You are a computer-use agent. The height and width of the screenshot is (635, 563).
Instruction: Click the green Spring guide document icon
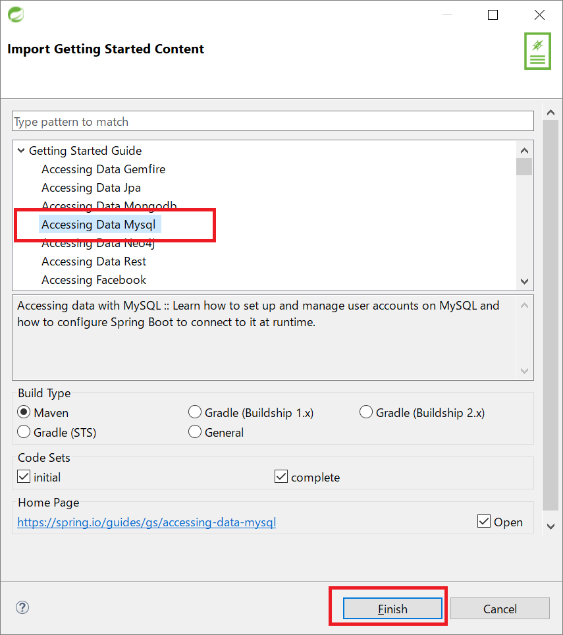tap(537, 51)
